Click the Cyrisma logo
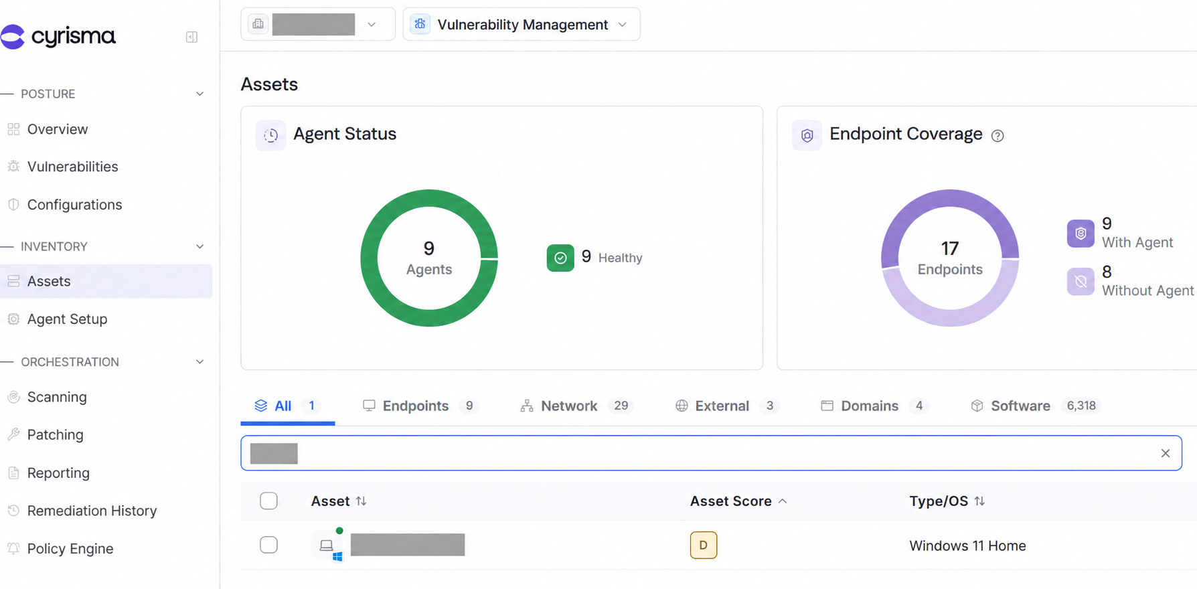This screenshot has height=589, width=1197. coord(58,36)
